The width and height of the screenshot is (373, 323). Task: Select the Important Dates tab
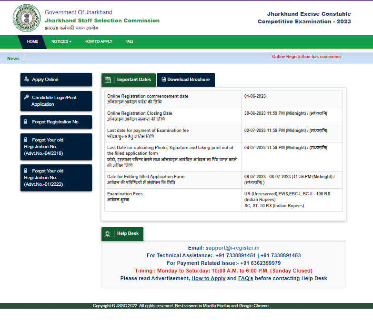tap(133, 80)
